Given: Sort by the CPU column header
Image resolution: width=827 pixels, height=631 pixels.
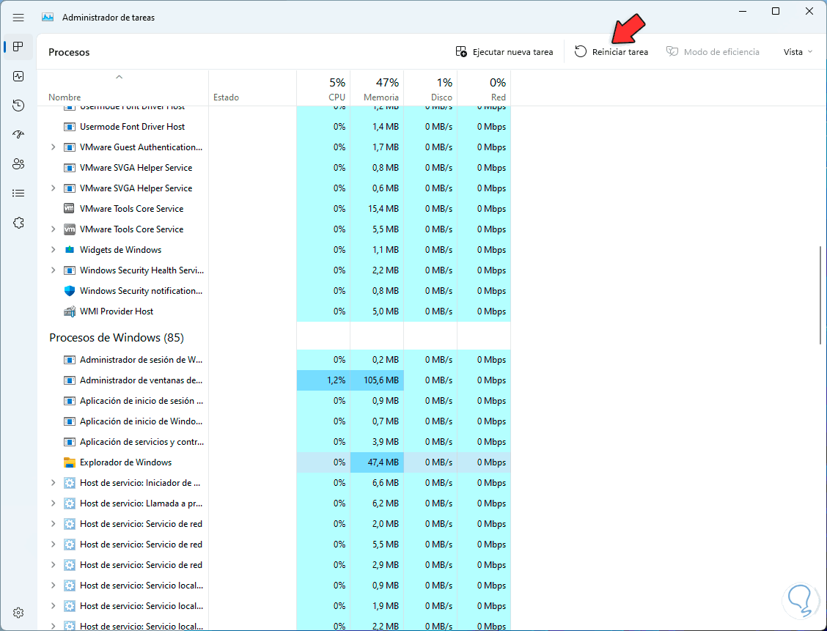Looking at the screenshot, I should click(x=323, y=88).
